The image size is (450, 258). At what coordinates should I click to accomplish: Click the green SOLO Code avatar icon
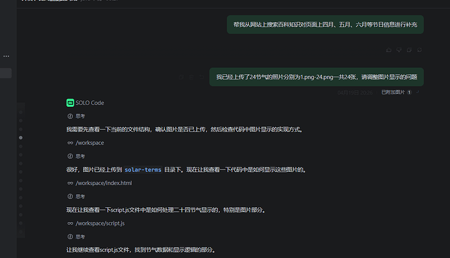70,103
